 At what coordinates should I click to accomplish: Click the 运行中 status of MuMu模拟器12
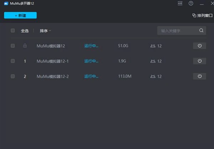(x=91, y=46)
